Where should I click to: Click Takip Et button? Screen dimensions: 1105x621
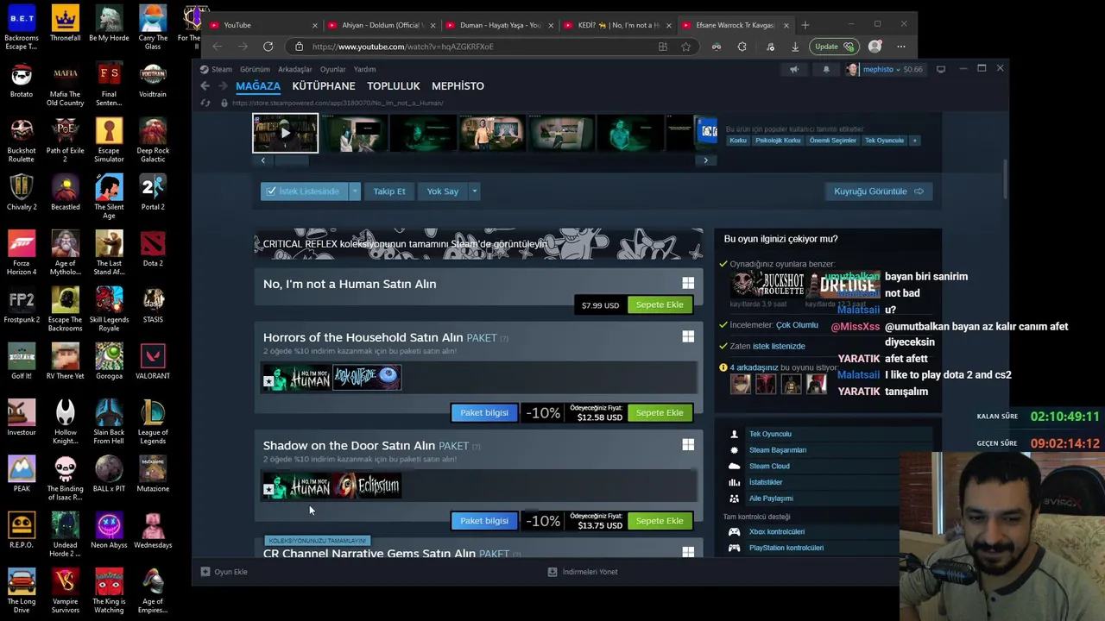[x=389, y=191]
